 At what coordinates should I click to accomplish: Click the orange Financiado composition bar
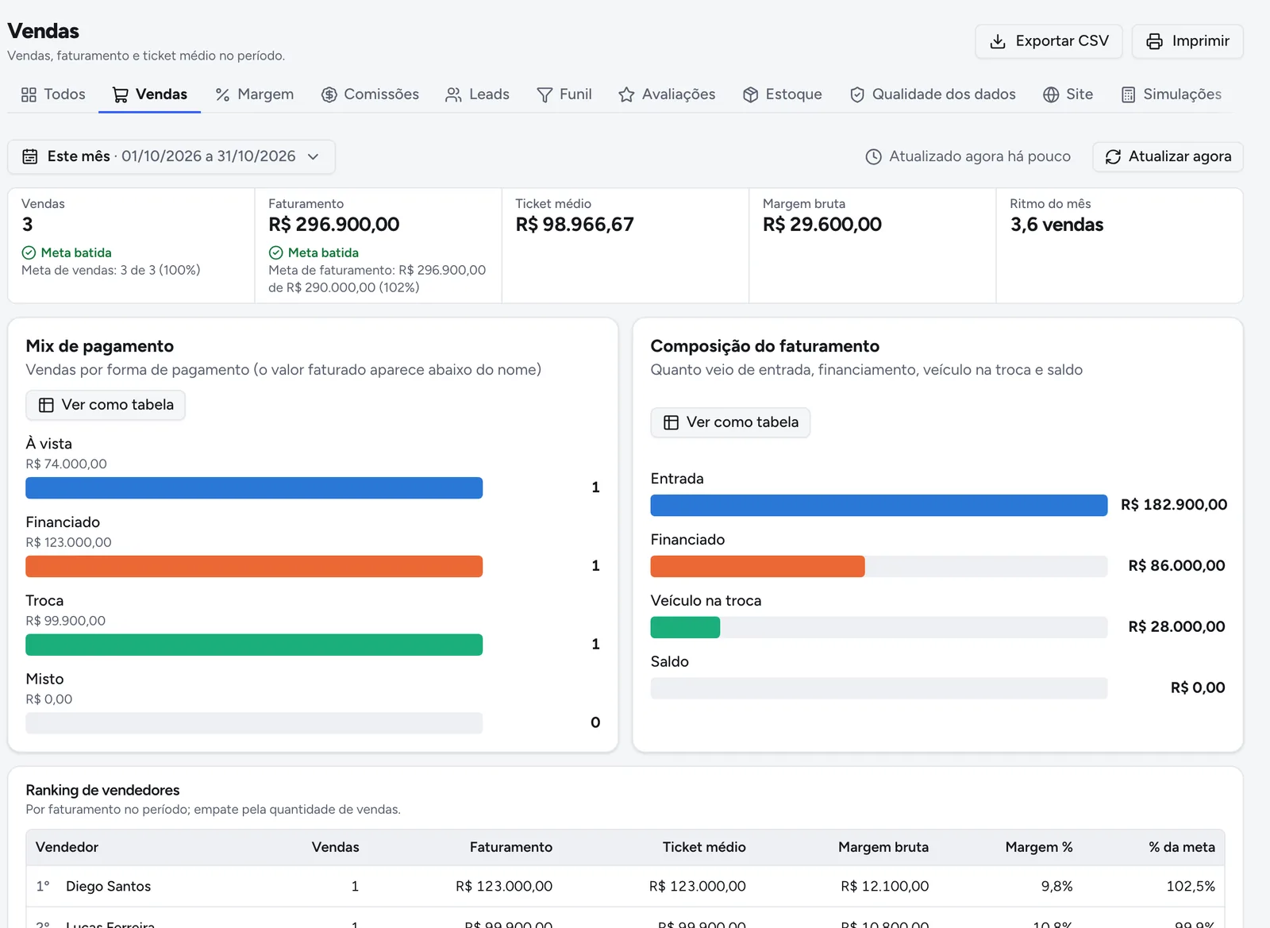point(757,566)
